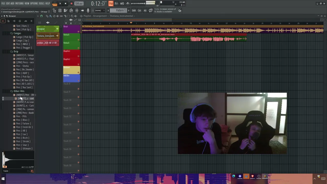Open the OPTIONS menu

click(34, 3)
